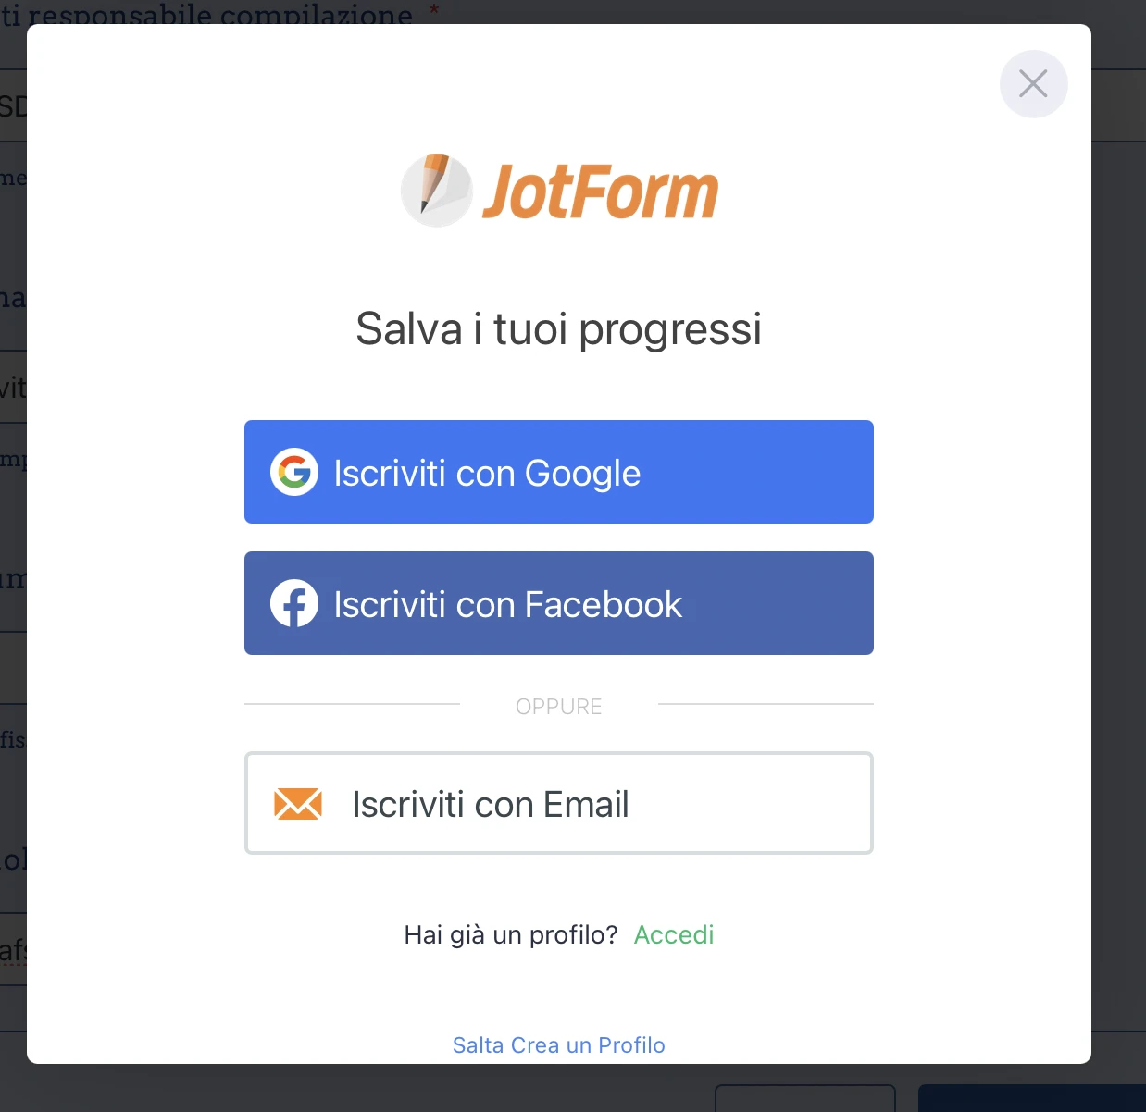Click the JotForm wordmark logo
Image resolution: width=1146 pixels, height=1112 pixels.
pos(598,190)
